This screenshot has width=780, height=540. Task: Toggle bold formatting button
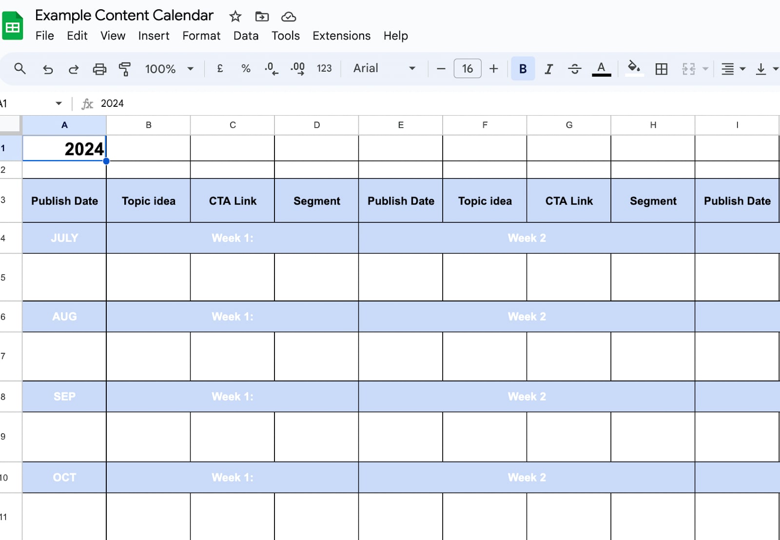523,69
